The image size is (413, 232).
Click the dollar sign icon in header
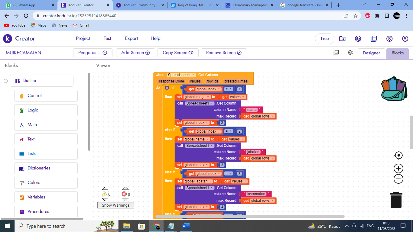pos(389,39)
